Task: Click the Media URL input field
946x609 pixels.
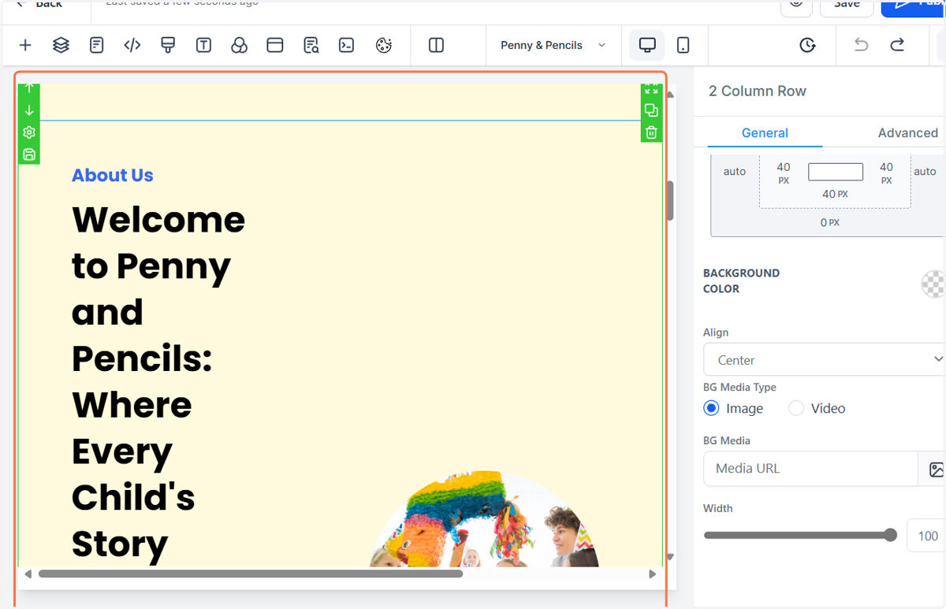Action: 810,469
